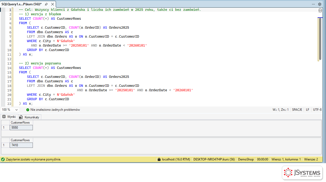326x182 pixels.
Task: Click the "Wiersze: 2" row count entry
Action: coord(311,159)
